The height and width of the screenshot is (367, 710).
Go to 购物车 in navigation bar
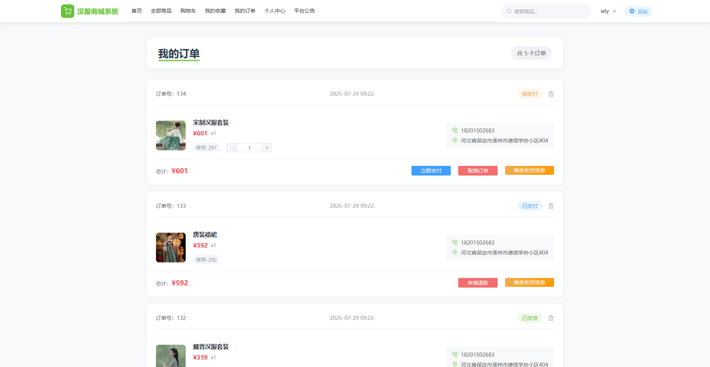(188, 11)
